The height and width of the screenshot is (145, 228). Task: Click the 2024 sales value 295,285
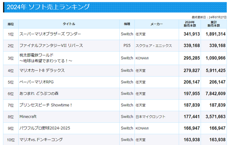pyautogui.click(x=192, y=58)
